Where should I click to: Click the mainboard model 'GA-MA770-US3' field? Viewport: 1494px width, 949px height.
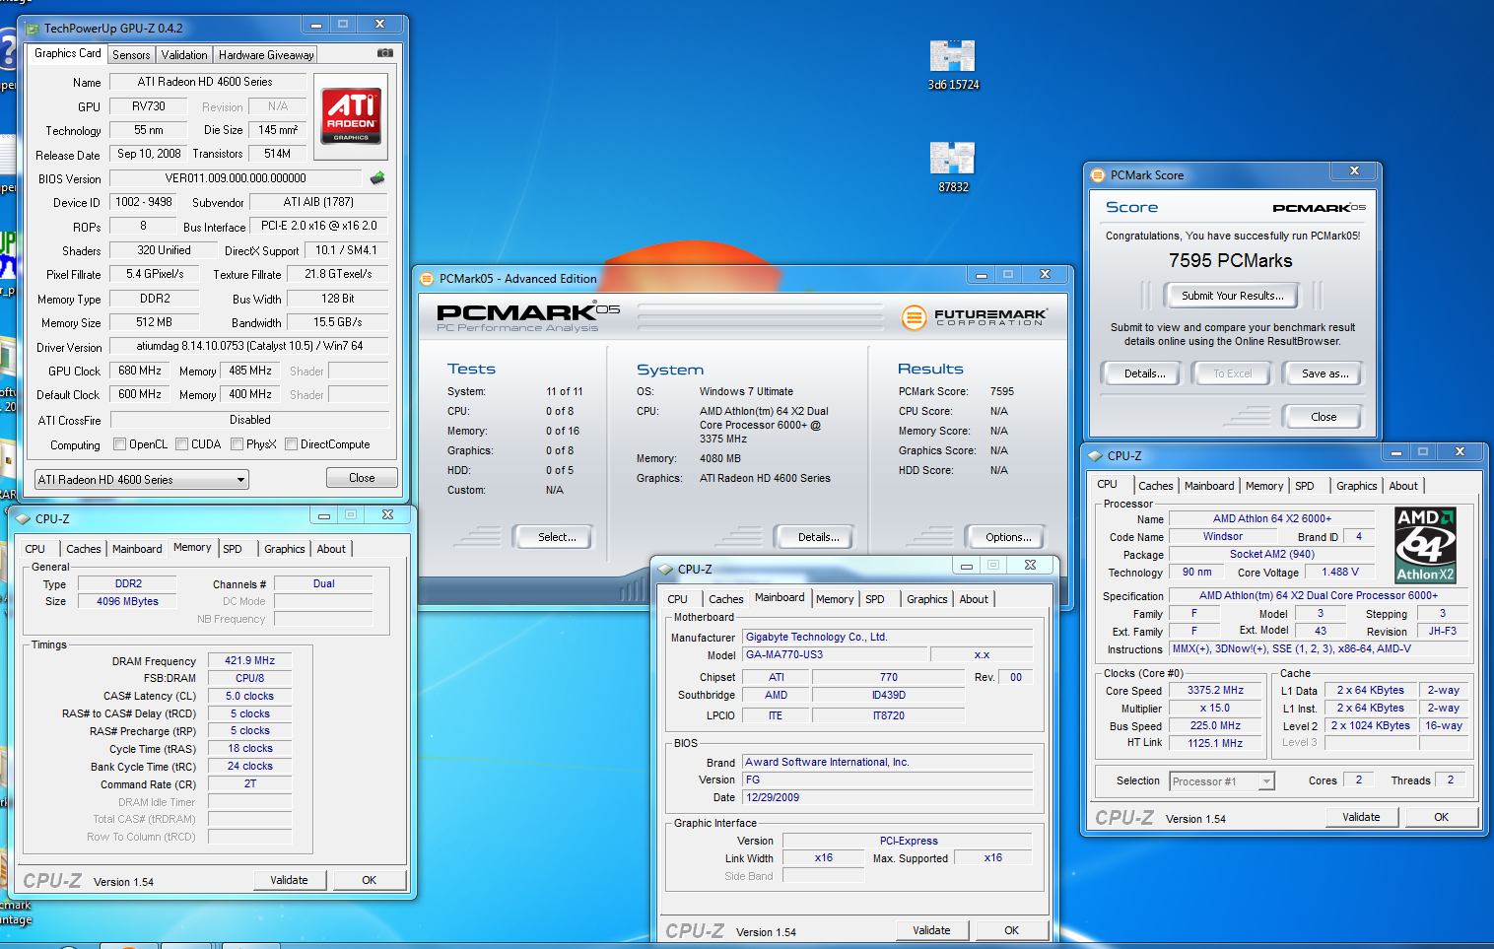[x=836, y=654]
